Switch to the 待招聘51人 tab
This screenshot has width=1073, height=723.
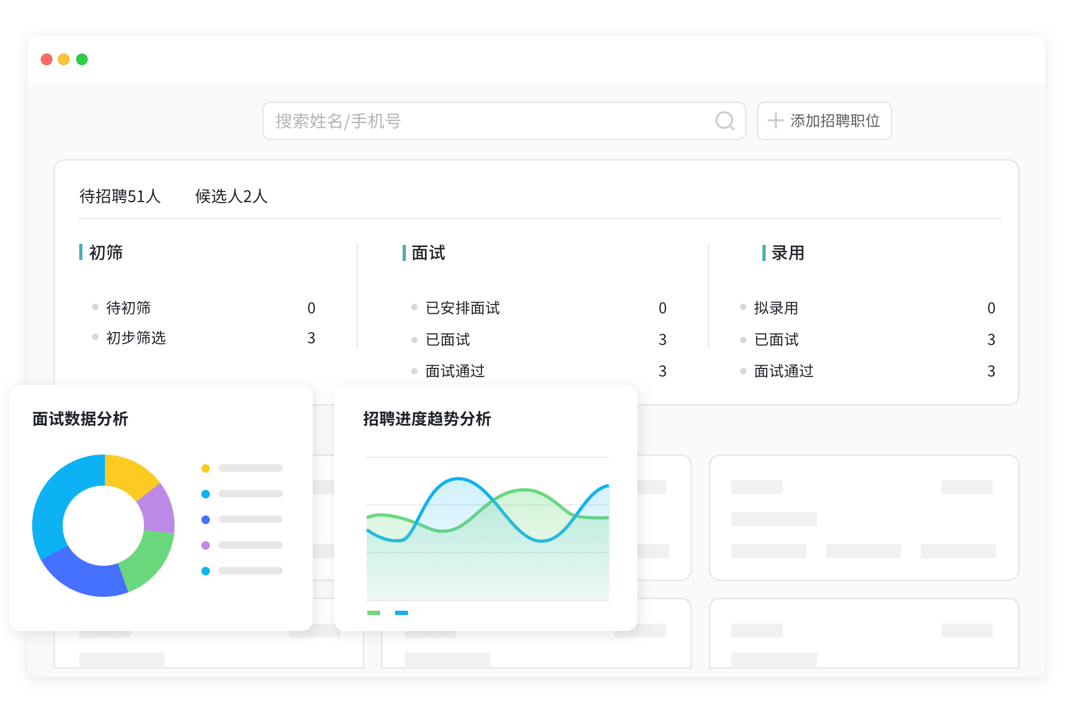click(x=120, y=196)
